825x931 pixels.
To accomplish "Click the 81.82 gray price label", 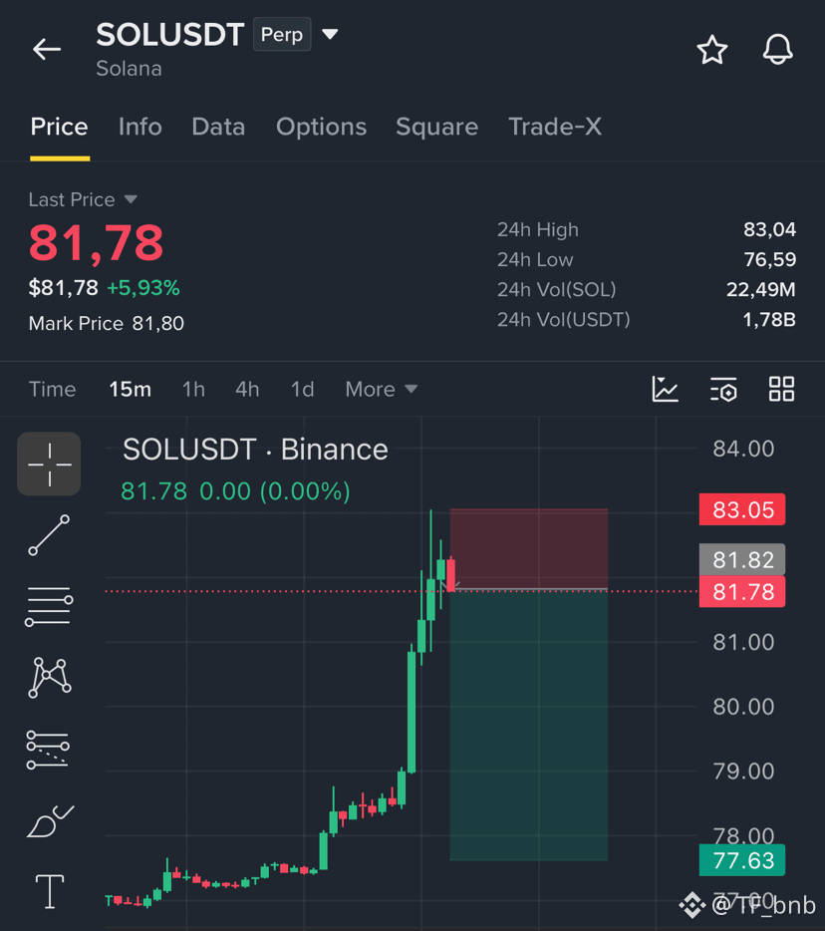I will (x=742, y=560).
